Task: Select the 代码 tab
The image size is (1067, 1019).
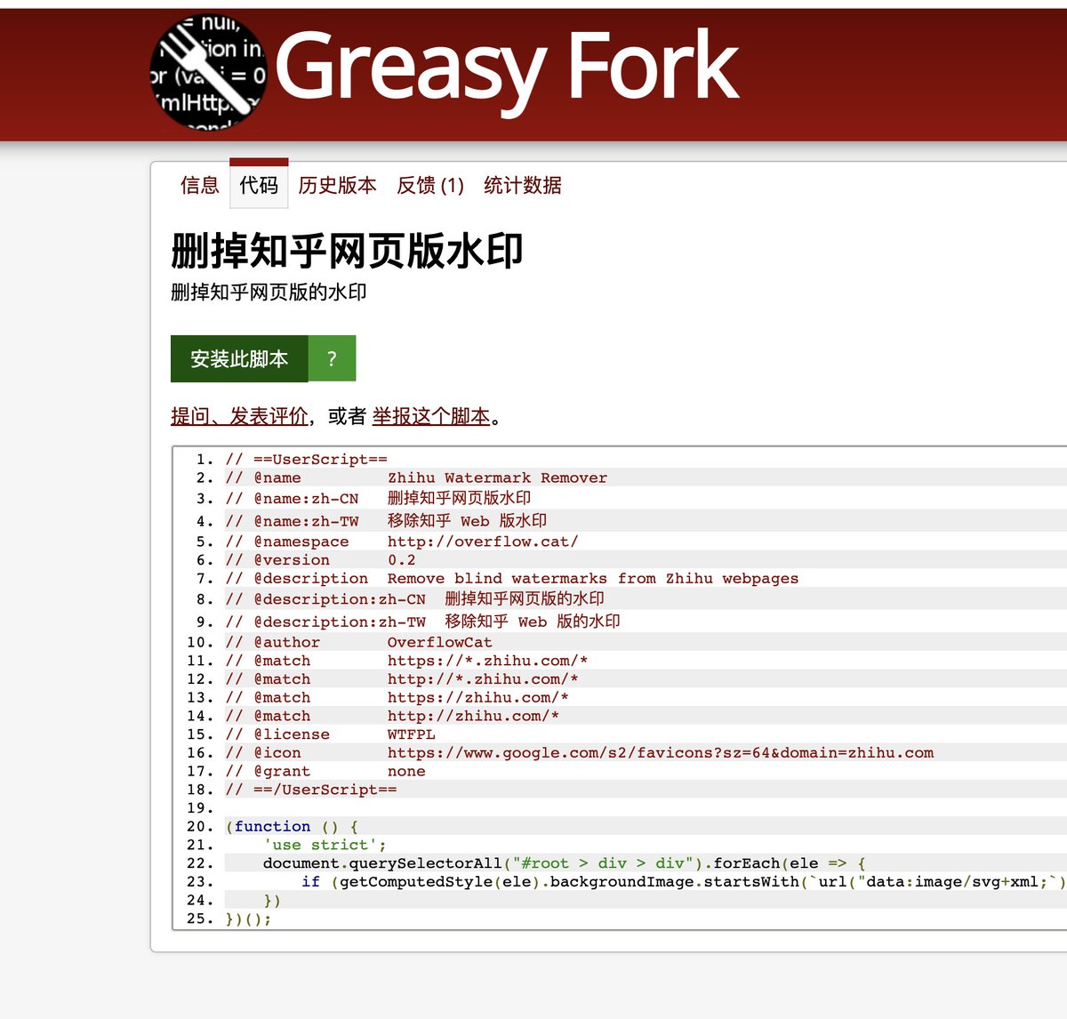Action: point(259,185)
